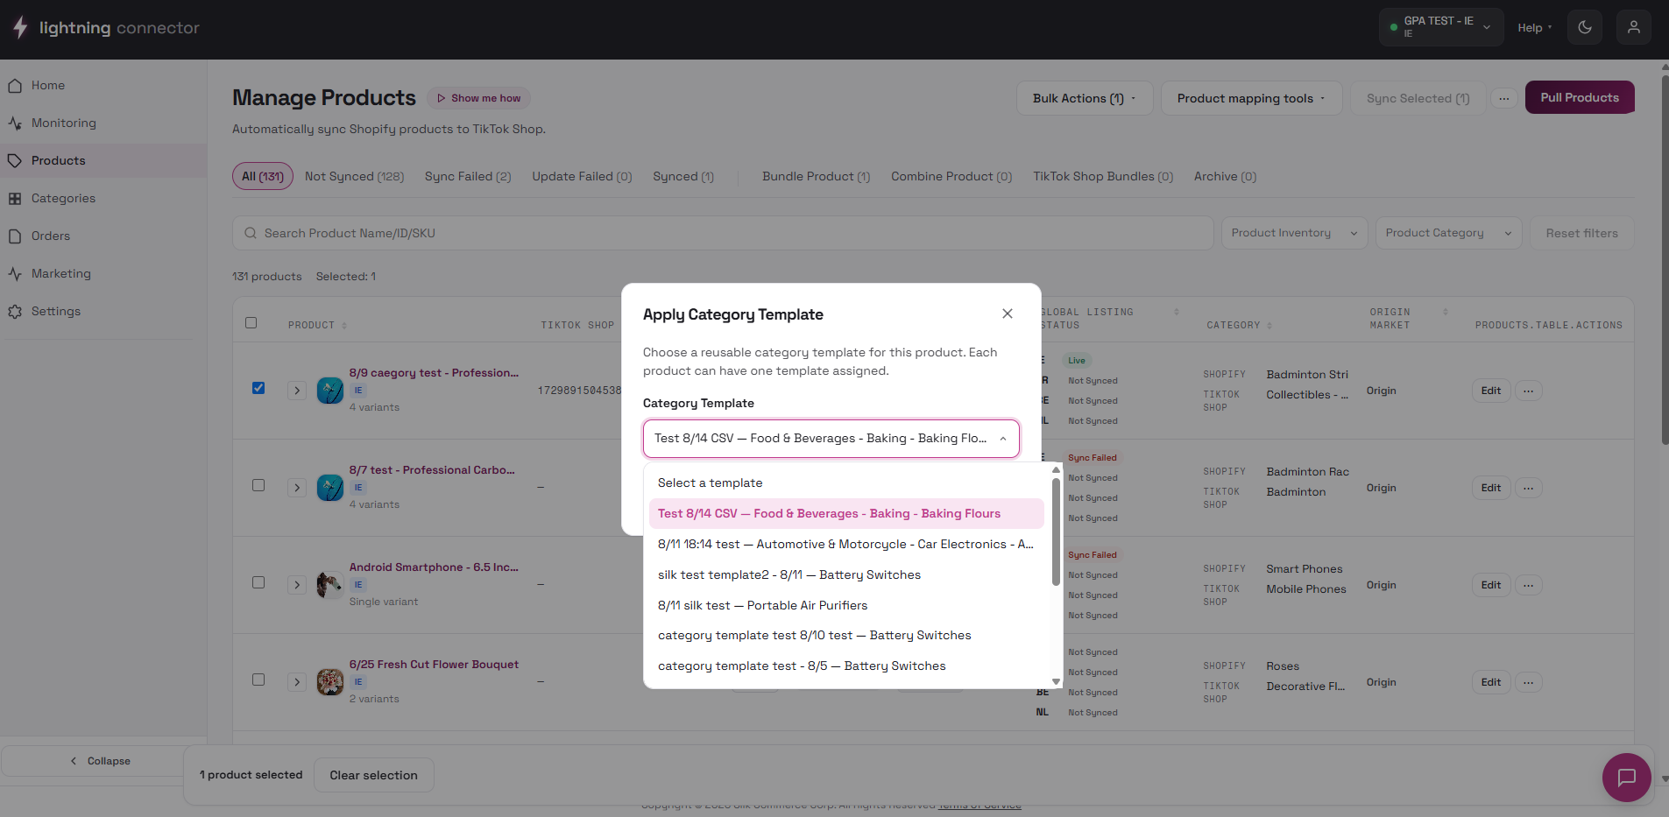1669x817 pixels.
Task: Expand the Android Smartphone row
Action: (x=297, y=585)
